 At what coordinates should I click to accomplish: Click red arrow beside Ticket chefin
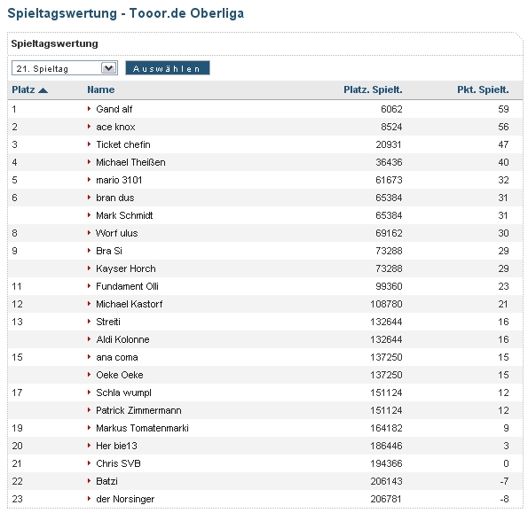[89, 144]
